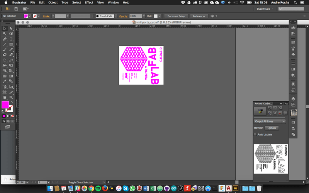Viewport: 309px width, 193px height.
Task: Select the Artboard tool
Action: tap(5, 92)
